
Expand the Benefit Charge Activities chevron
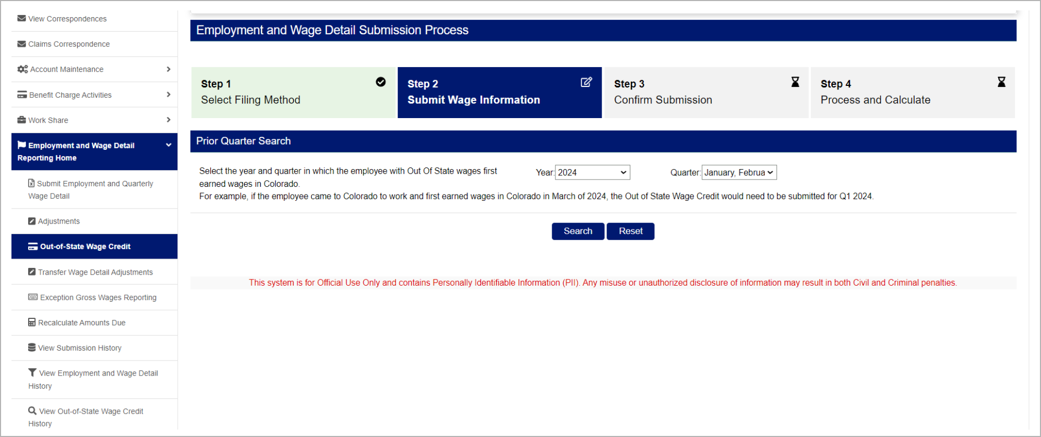coord(168,95)
